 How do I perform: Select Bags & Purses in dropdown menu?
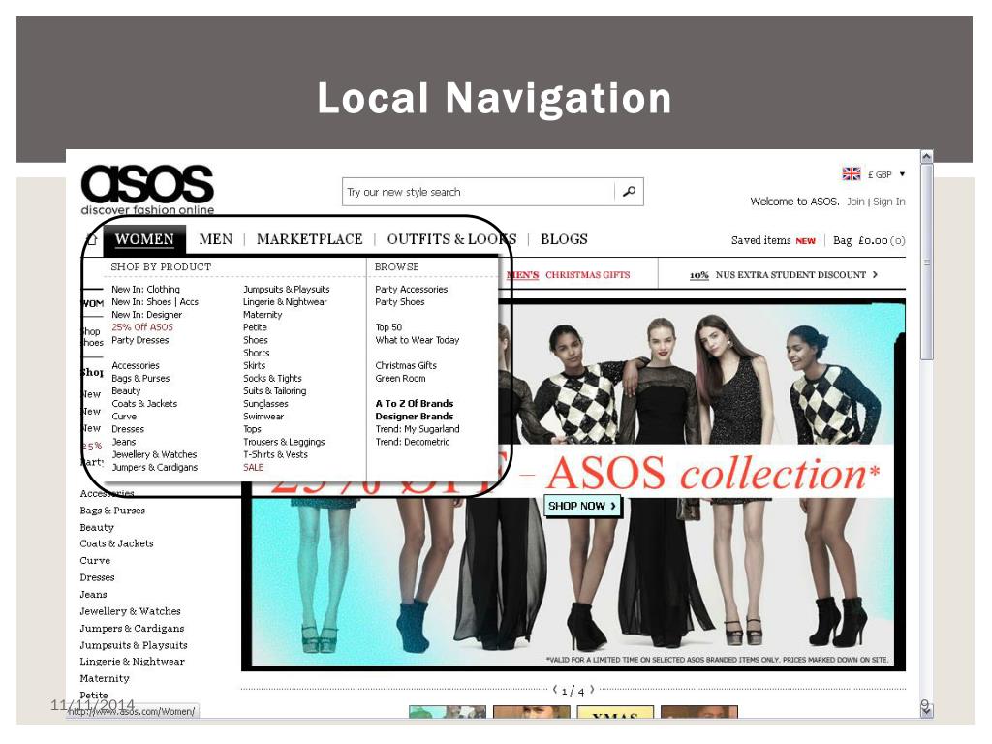(140, 379)
